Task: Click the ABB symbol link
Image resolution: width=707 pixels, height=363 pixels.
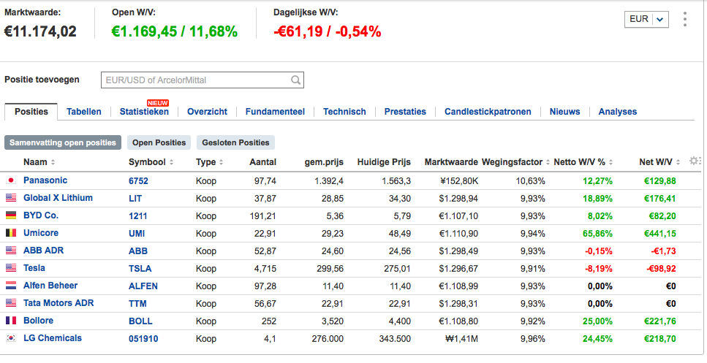Action: (138, 251)
